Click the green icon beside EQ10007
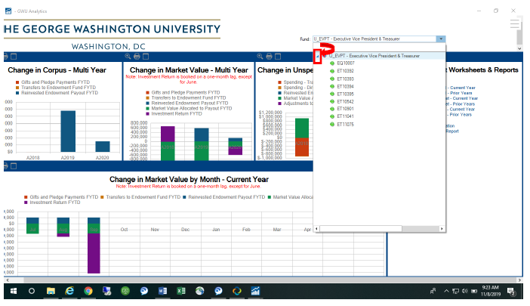Screen dimensions: 530x306 pos(332,63)
